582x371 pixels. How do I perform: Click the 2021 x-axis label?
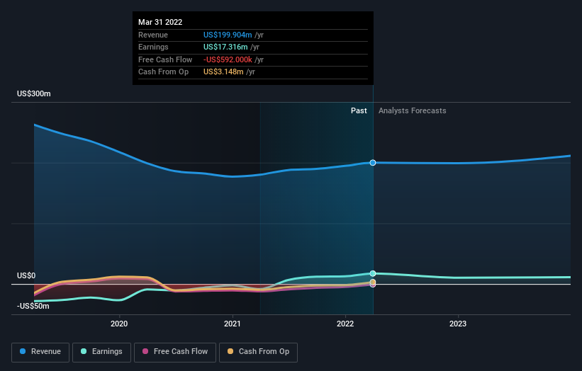coord(233,324)
